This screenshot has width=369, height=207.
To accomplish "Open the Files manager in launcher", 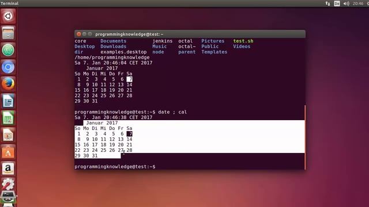I will point(8,33).
